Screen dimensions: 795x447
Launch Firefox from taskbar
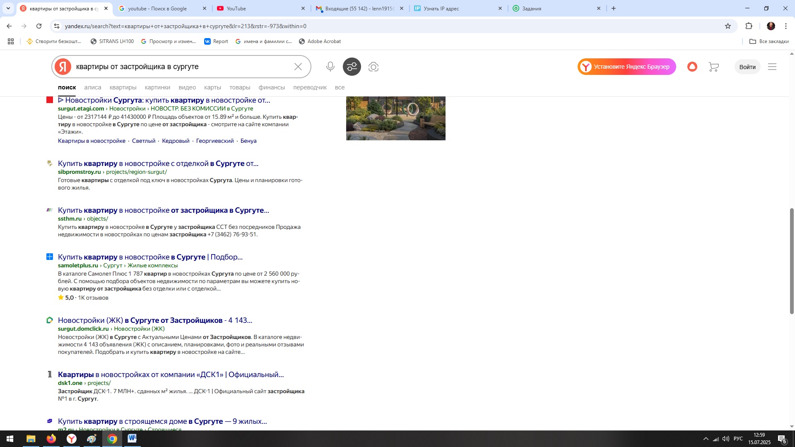click(51, 439)
